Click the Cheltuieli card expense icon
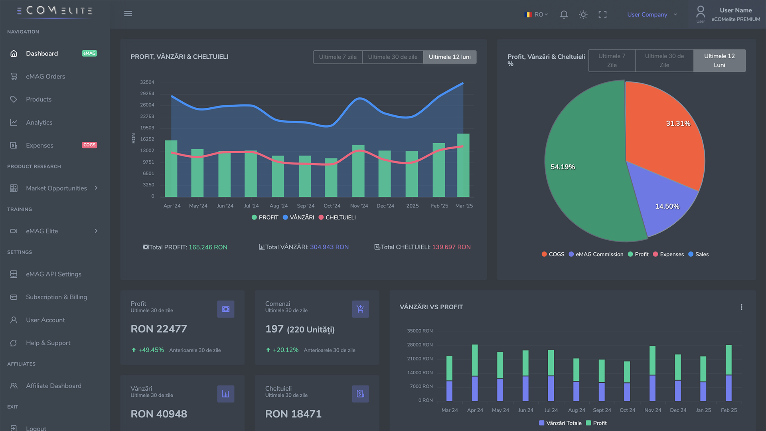This screenshot has height=431, width=766. coord(360,394)
